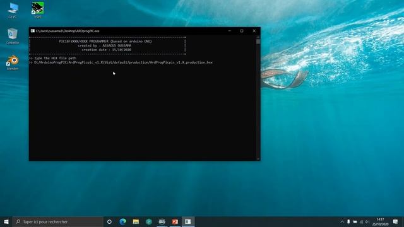Image resolution: width=404 pixels, height=227 pixels.
Task: Click the console scrollbar down arrow
Action: (258, 159)
